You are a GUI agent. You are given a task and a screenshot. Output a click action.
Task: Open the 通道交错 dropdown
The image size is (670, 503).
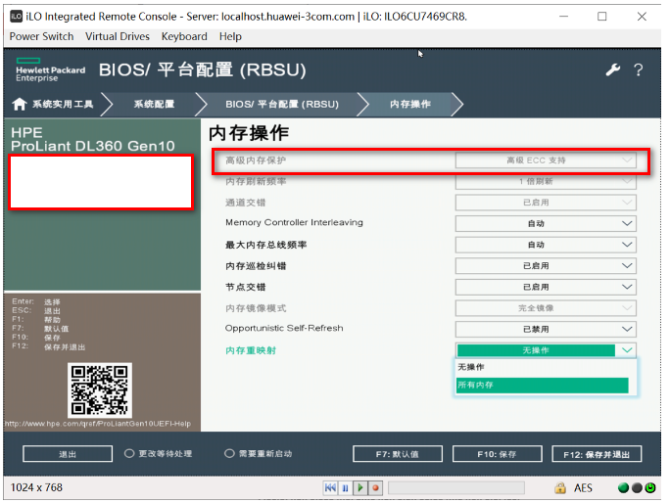coord(546,203)
